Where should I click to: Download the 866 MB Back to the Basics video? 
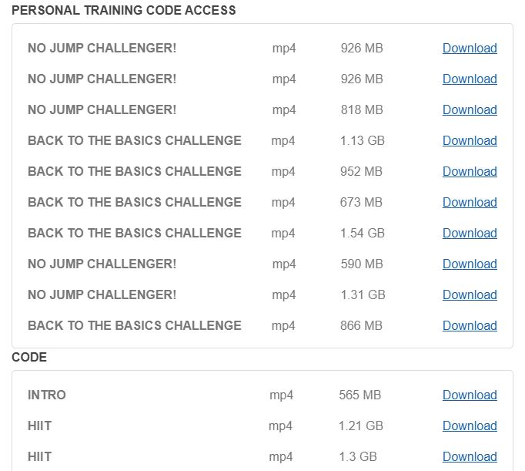469,325
